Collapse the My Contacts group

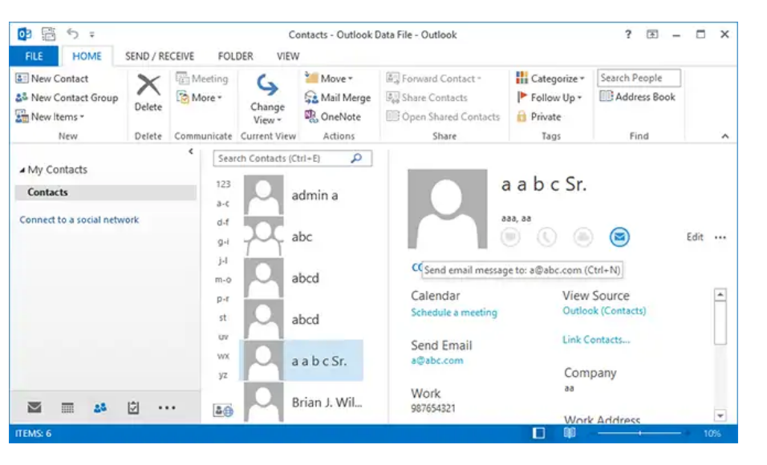click(x=22, y=170)
